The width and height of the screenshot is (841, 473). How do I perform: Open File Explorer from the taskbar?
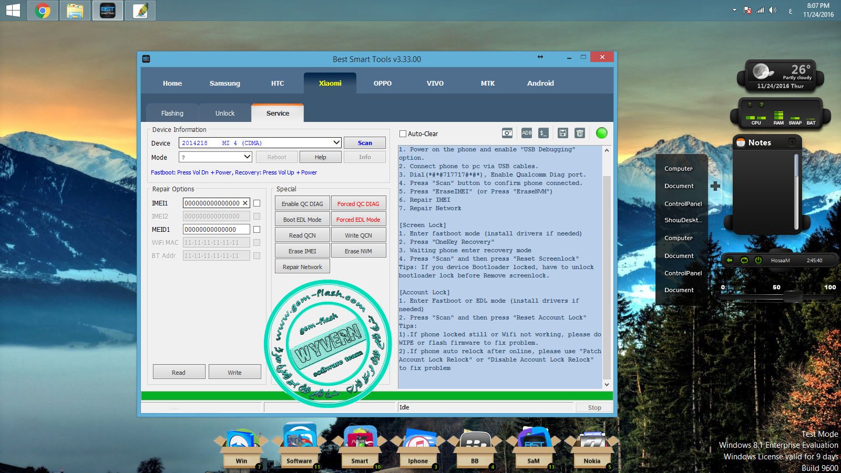75,11
